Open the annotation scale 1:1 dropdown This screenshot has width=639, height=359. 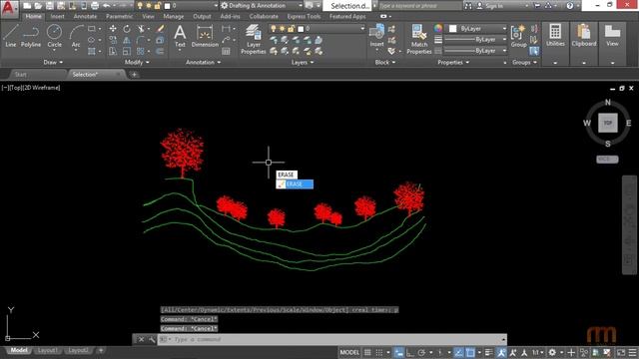538,352
